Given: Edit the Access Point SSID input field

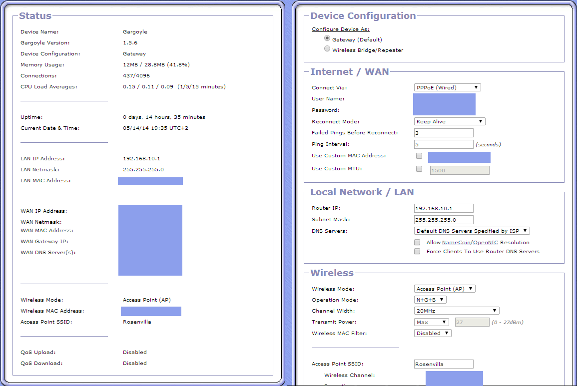Looking at the screenshot, I should (444, 365).
